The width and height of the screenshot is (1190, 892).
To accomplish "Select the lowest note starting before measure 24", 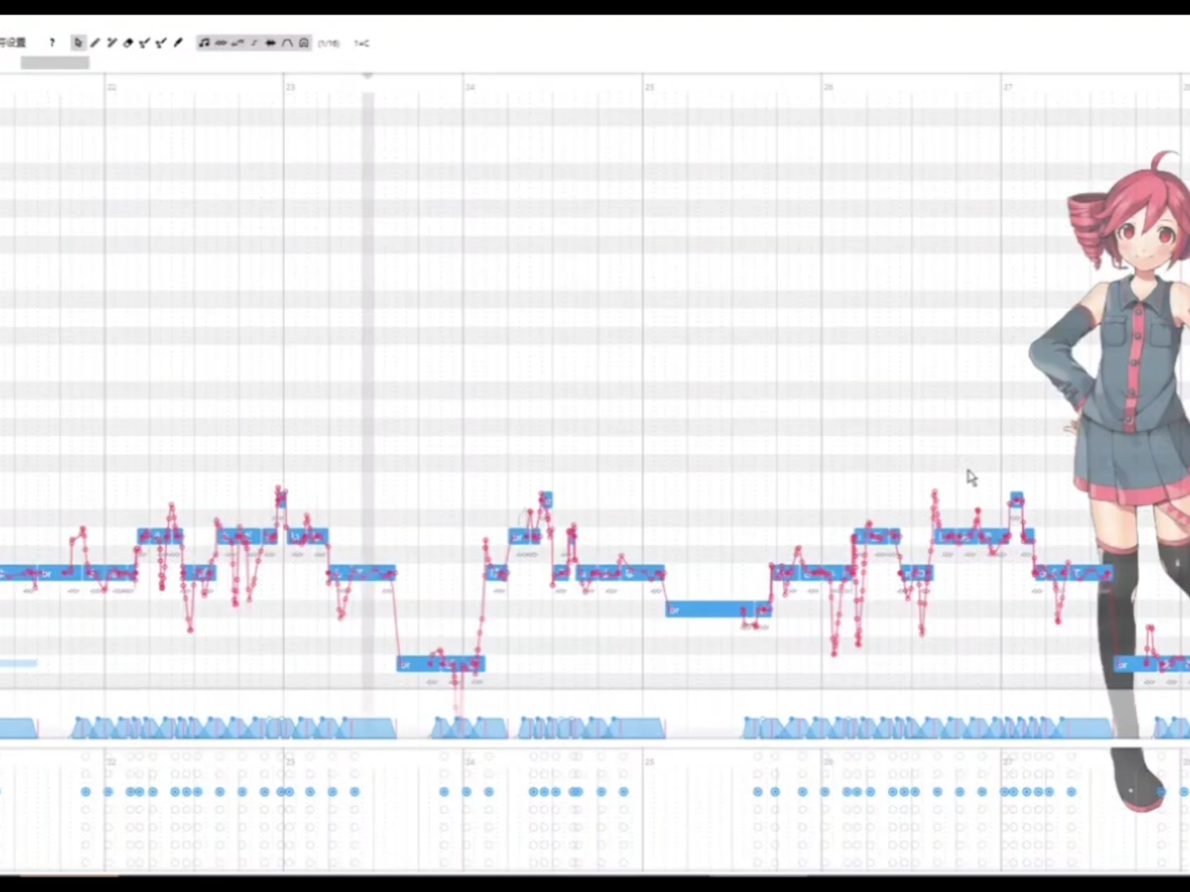I will click(418, 664).
